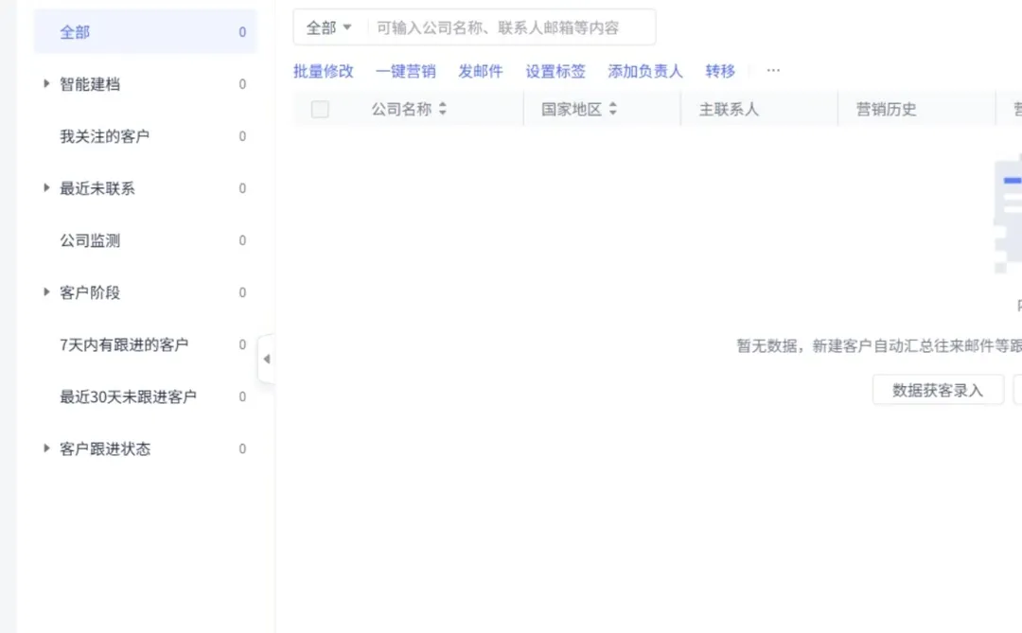Click 发邮件 to send an email
The width and height of the screenshot is (1022, 633).
480,70
